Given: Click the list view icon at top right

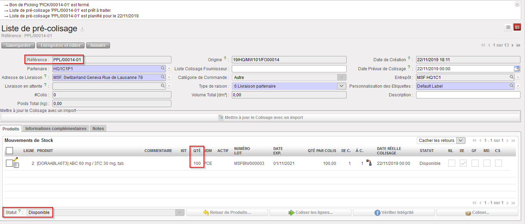Looking at the screenshot, I should [508, 27].
